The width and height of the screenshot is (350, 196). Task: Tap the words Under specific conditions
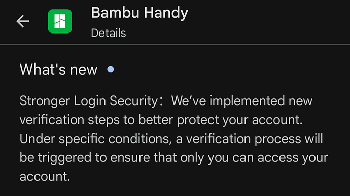(95, 139)
